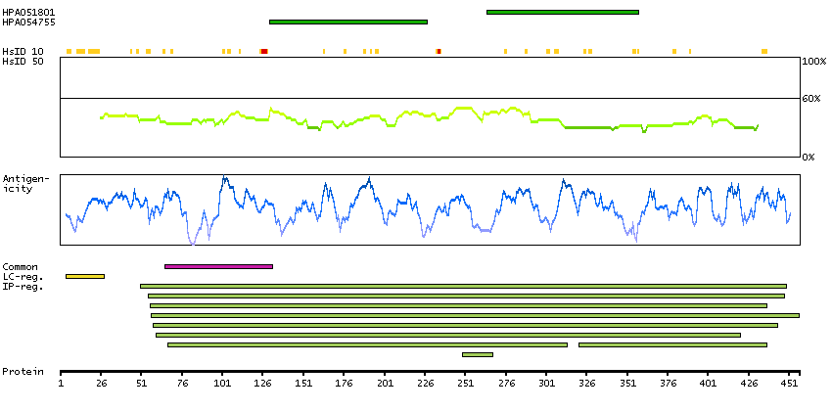The image size is (832, 411).
Task: Click the topmost IP-reg. bar
Action: pyautogui.click(x=463, y=286)
